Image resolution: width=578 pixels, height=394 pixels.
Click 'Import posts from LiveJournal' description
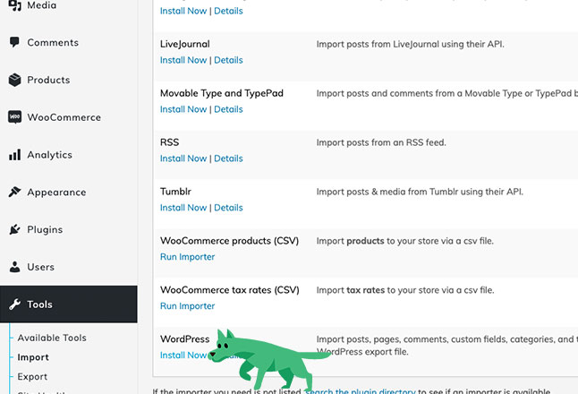click(x=411, y=44)
